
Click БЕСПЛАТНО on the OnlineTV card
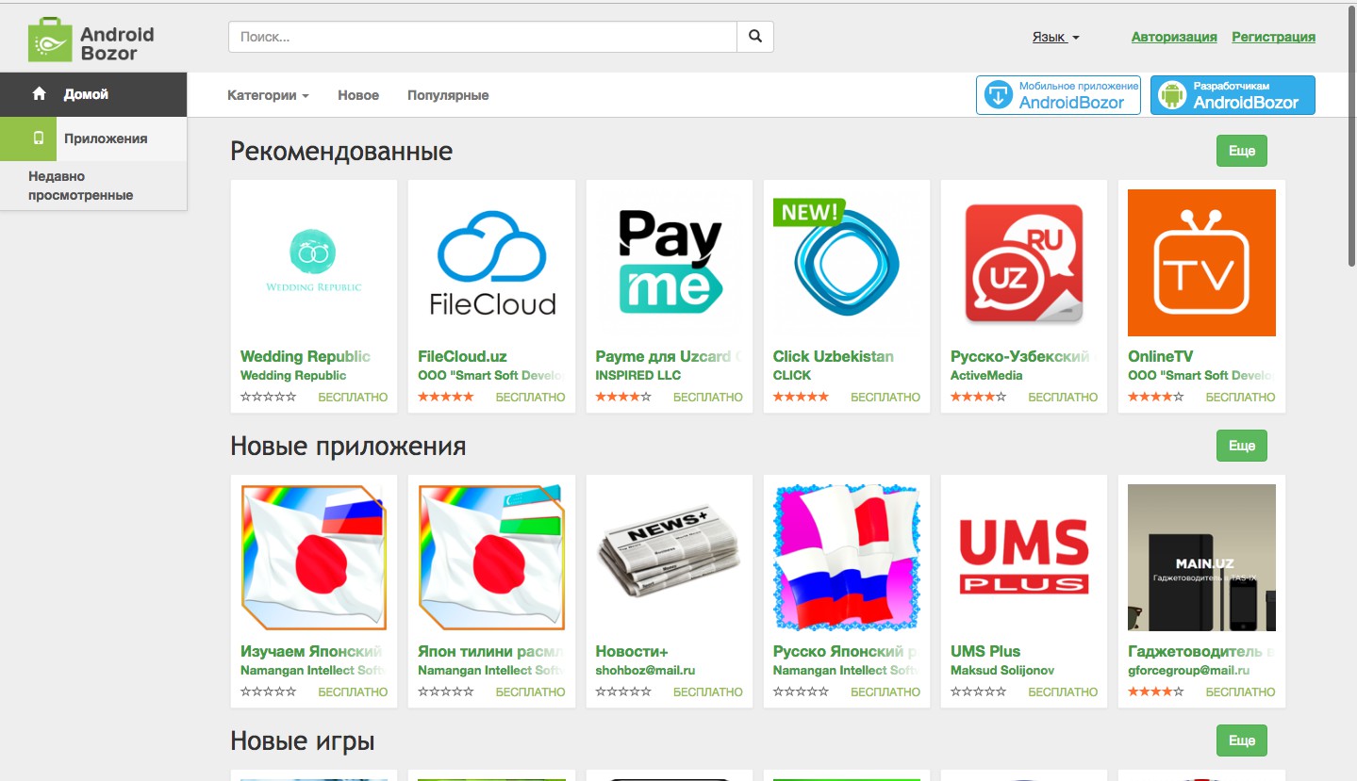(x=1240, y=397)
